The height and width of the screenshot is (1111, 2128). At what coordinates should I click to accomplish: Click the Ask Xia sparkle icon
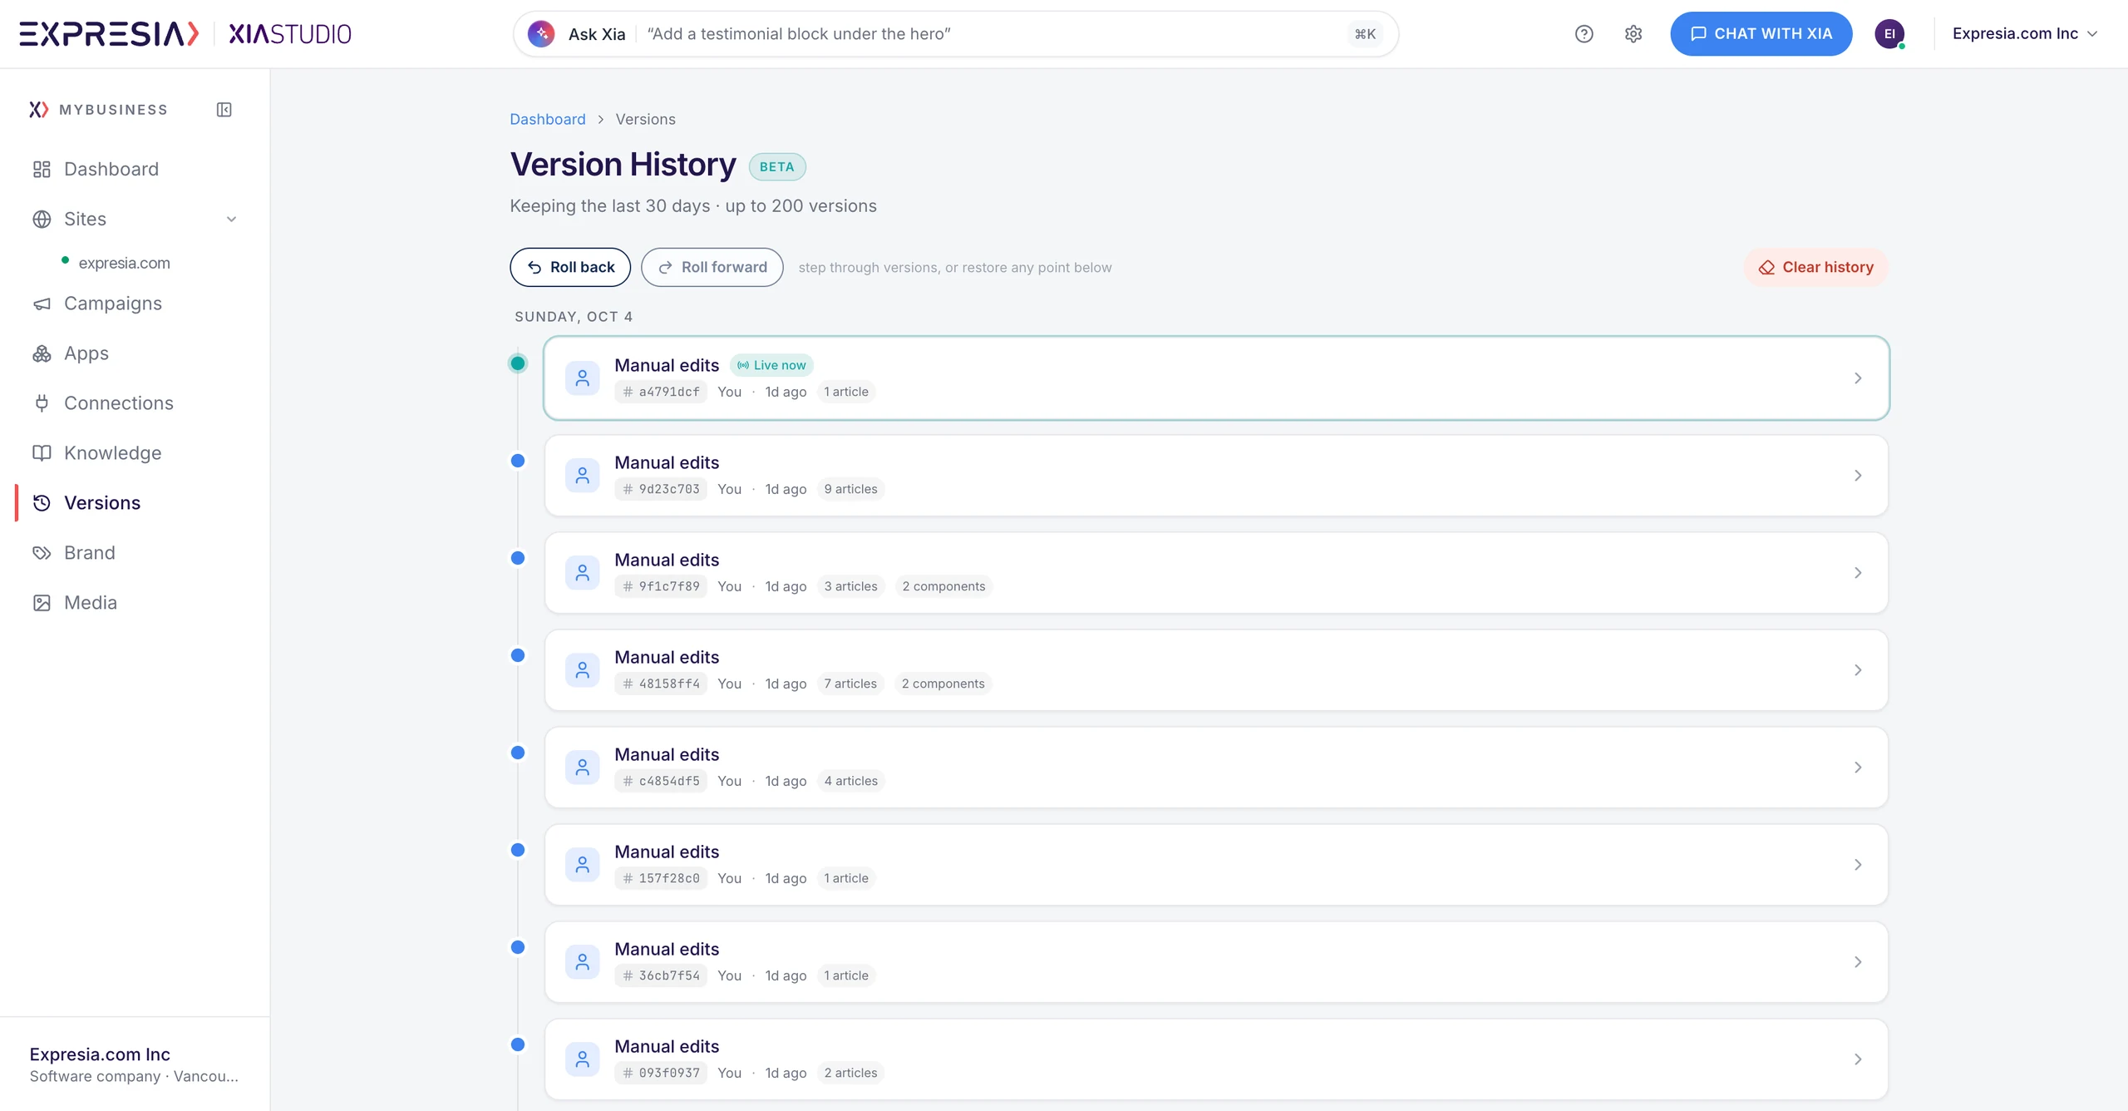click(541, 34)
